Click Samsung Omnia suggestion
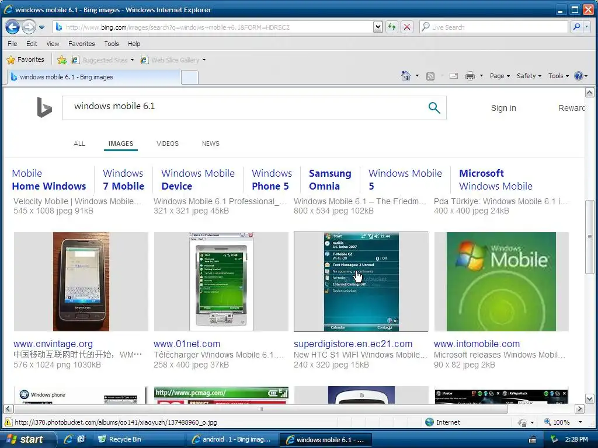 click(x=330, y=180)
